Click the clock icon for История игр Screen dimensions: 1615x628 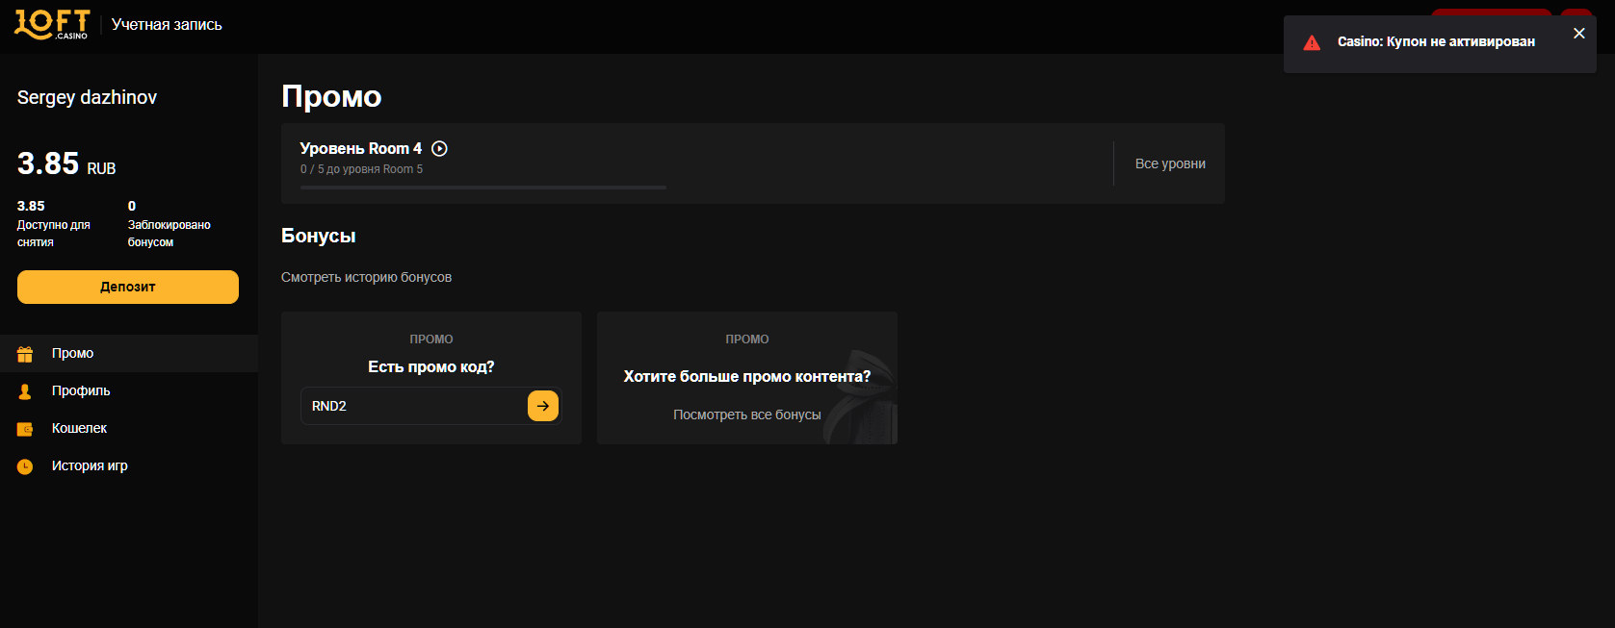pos(25,466)
